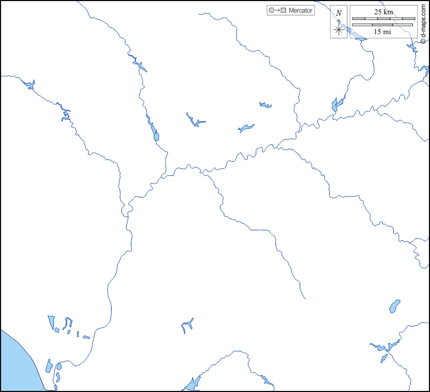Image resolution: width=430 pixels, height=392 pixels.
Task: Click the letter N above the compass
Action: (339, 13)
